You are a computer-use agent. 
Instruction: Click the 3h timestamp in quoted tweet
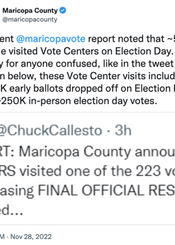123,130
